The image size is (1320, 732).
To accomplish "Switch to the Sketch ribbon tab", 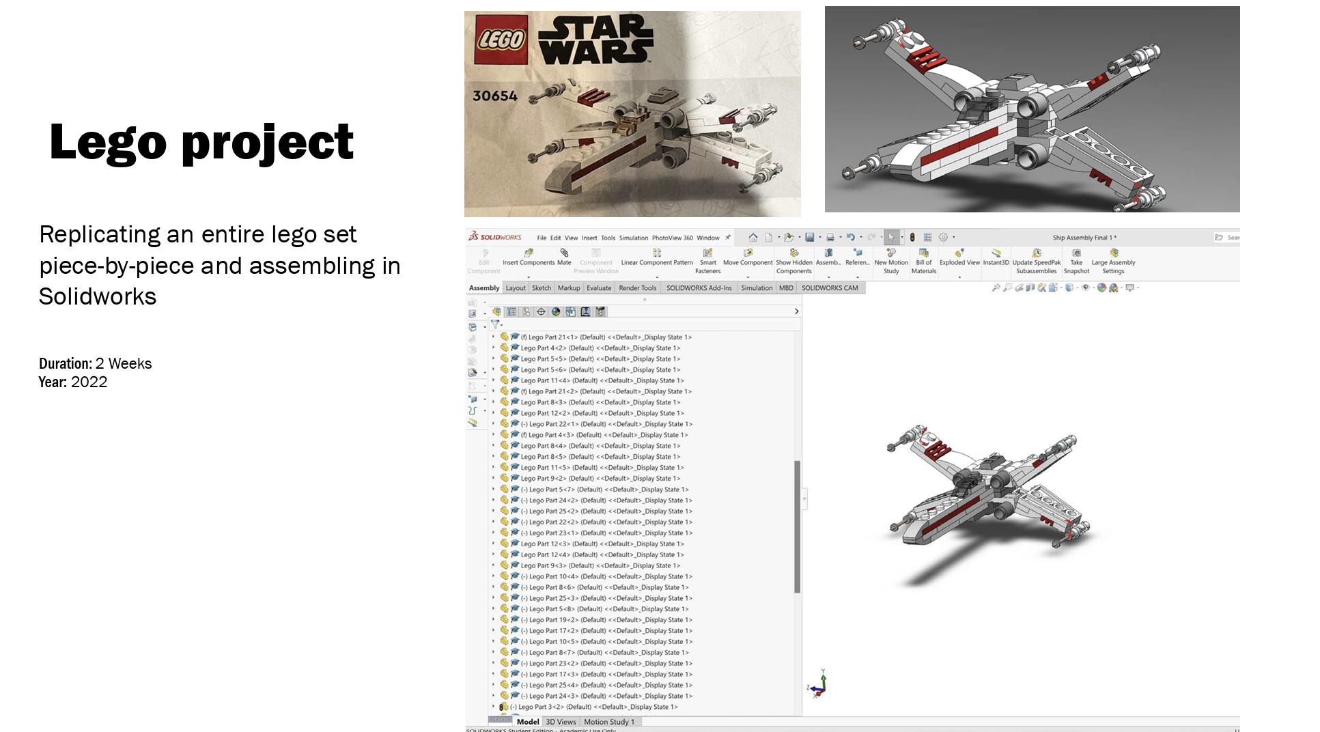I will click(542, 288).
